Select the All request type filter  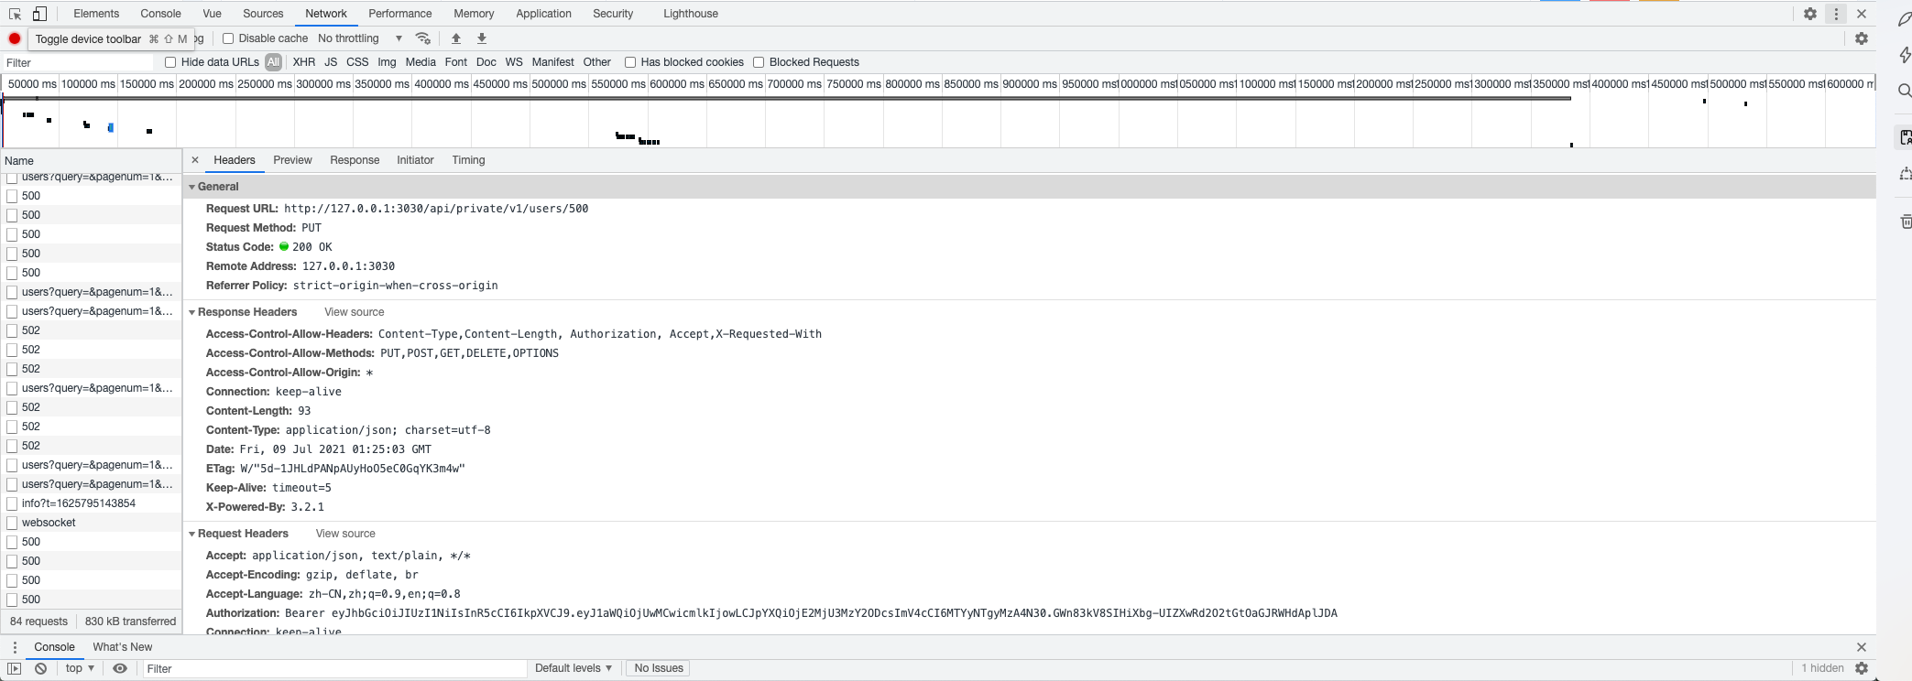[x=273, y=62]
